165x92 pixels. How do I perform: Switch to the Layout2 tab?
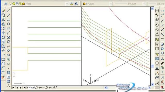tap(51, 87)
